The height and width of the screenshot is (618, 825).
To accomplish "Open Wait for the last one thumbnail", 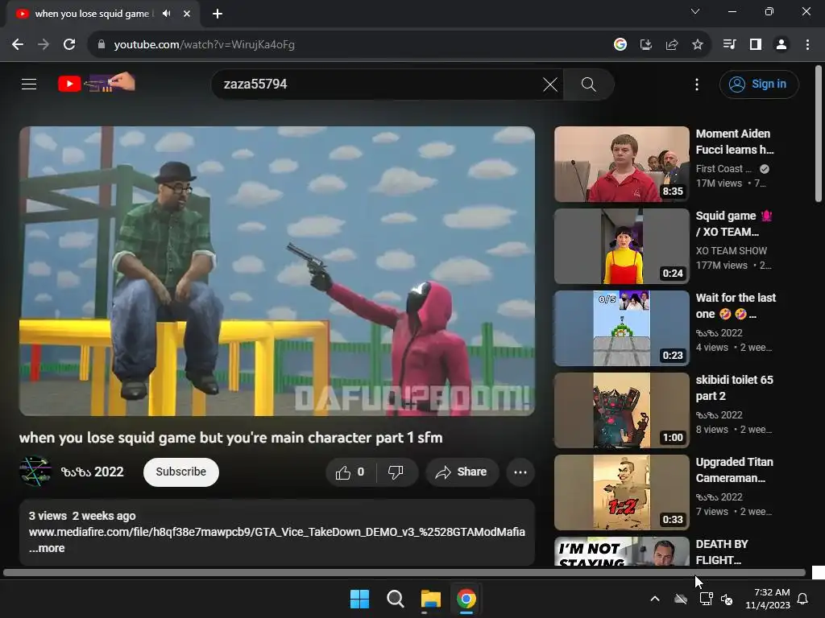I will click(x=621, y=328).
